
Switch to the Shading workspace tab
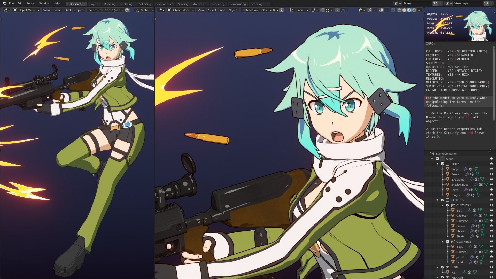(x=183, y=4)
